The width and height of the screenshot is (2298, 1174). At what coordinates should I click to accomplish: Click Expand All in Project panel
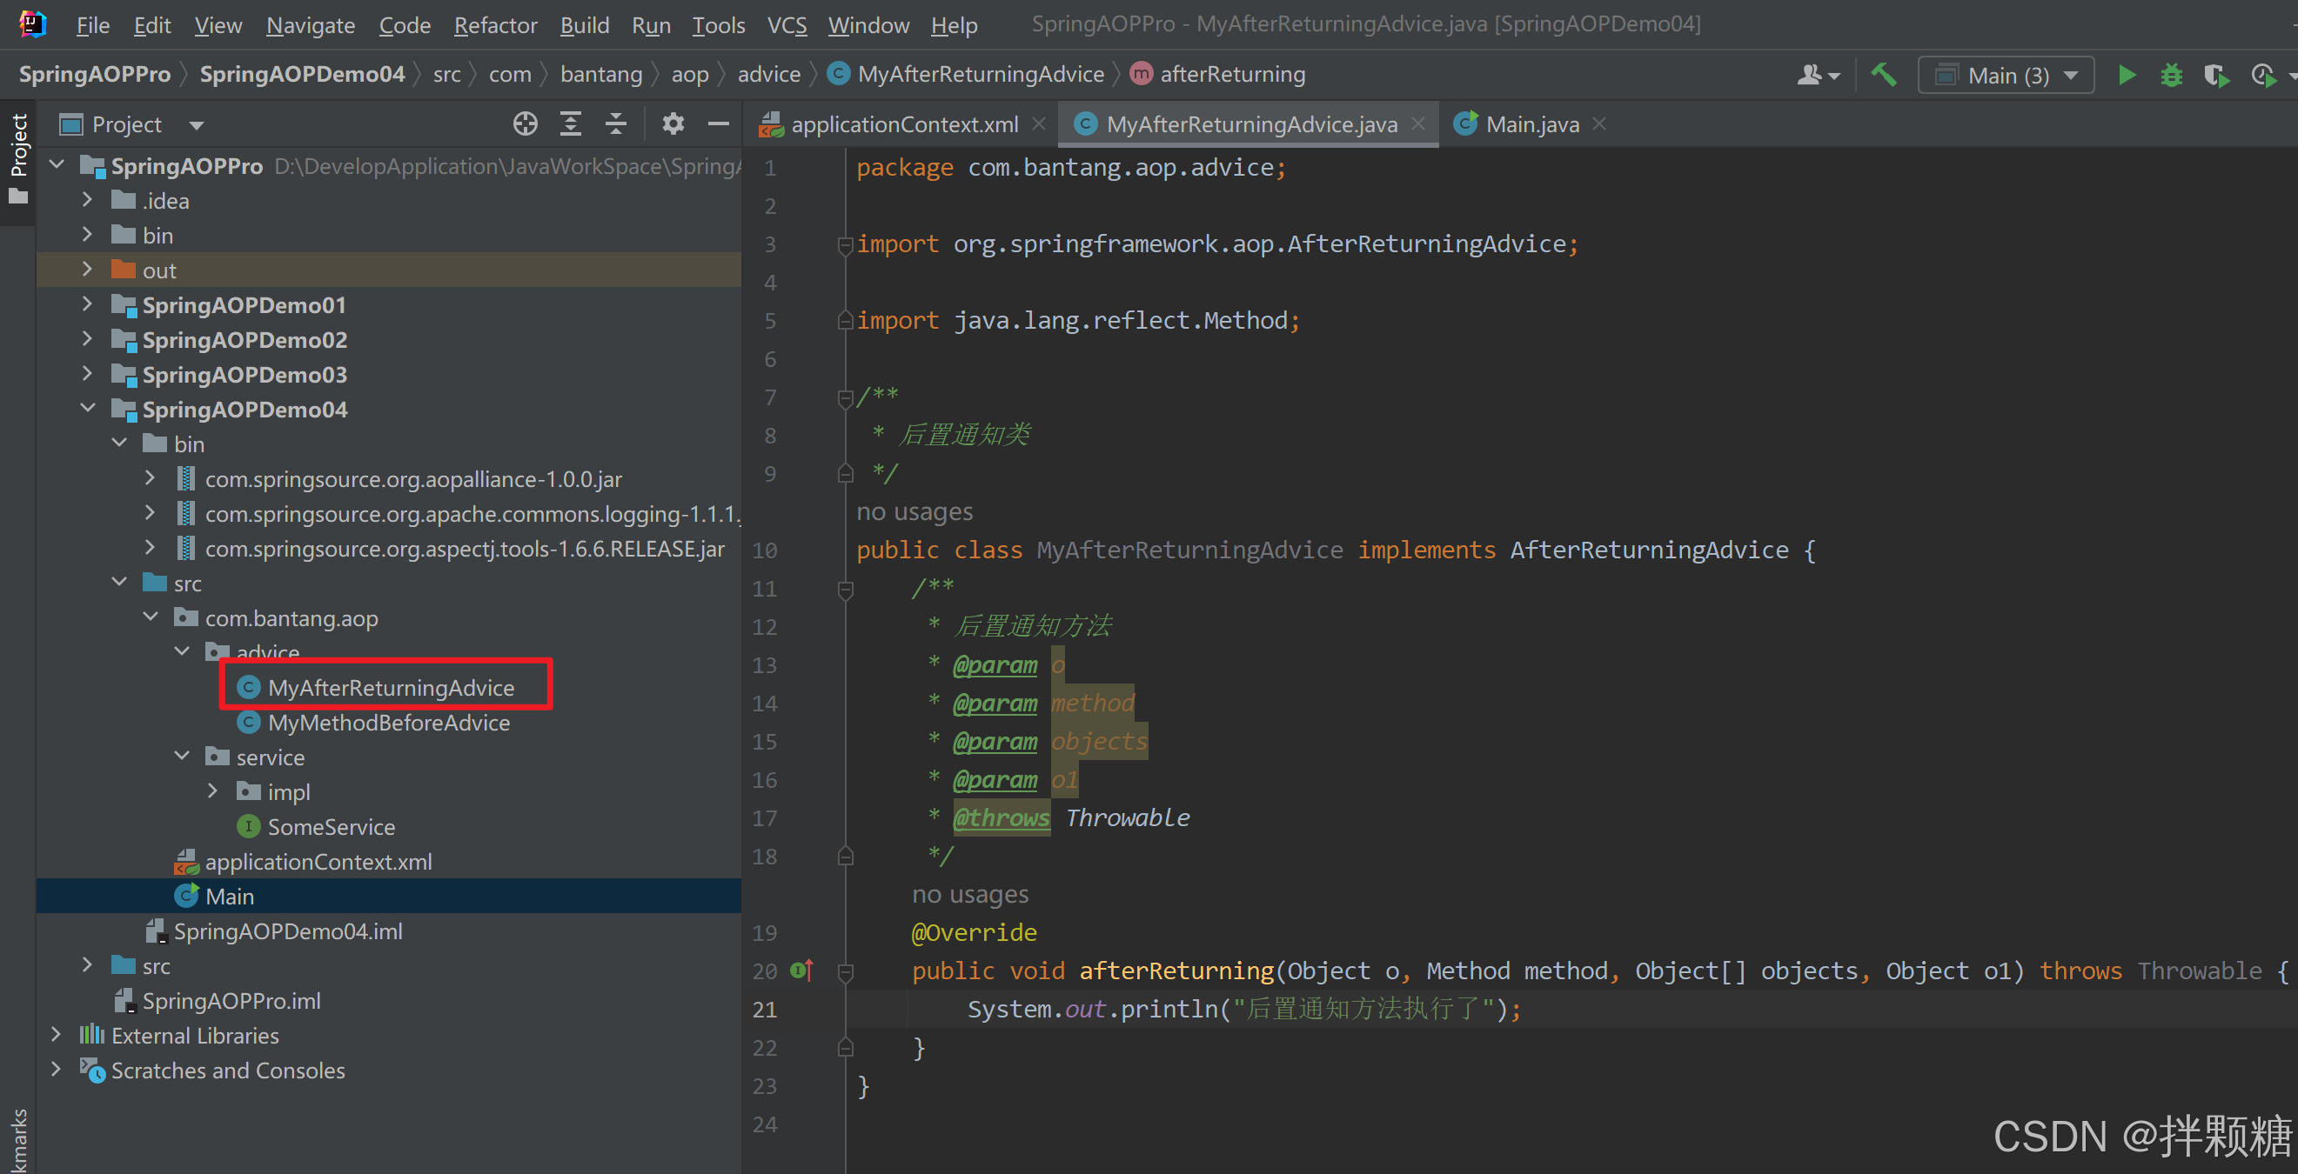pyautogui.click(x=571, y=123)
